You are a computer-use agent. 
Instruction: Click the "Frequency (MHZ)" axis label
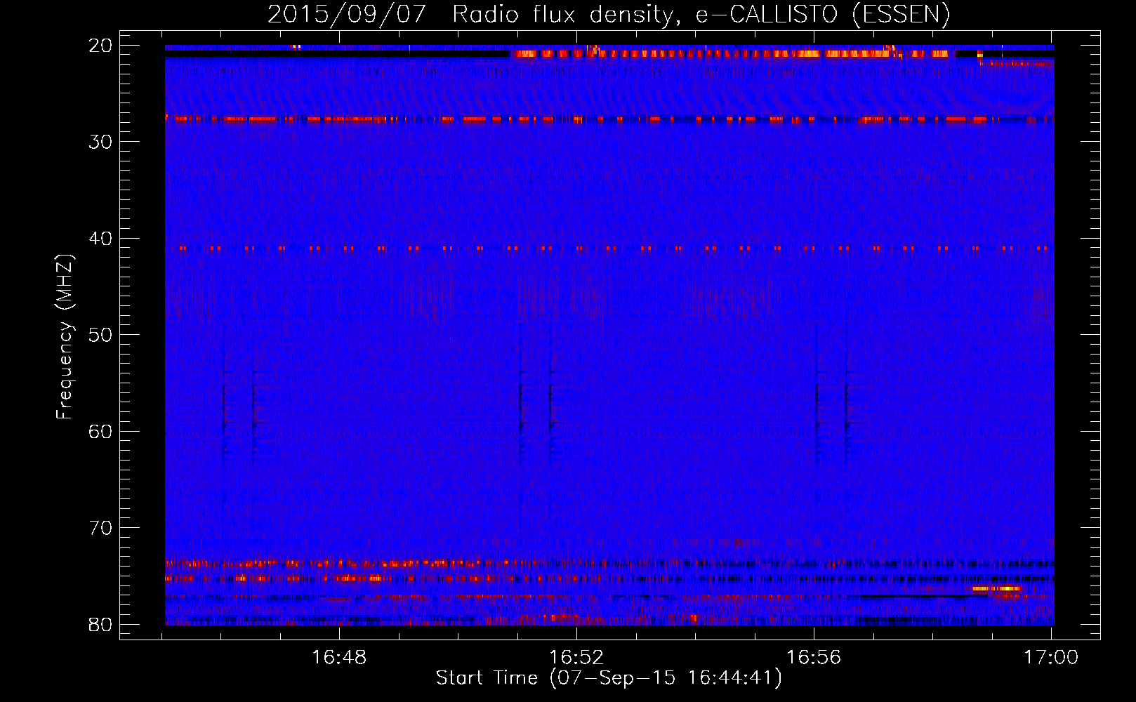[x=65, y=337]
